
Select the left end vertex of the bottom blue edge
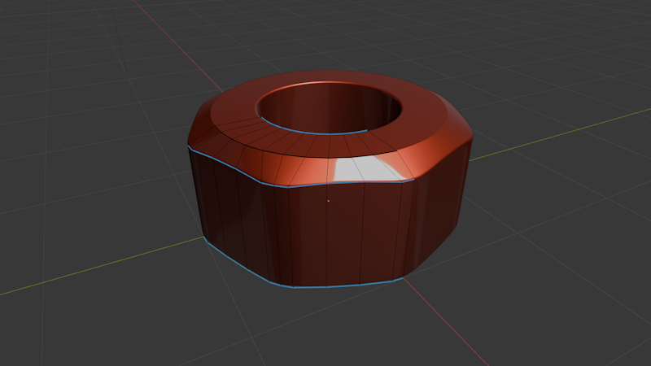(x=205, y=237)
